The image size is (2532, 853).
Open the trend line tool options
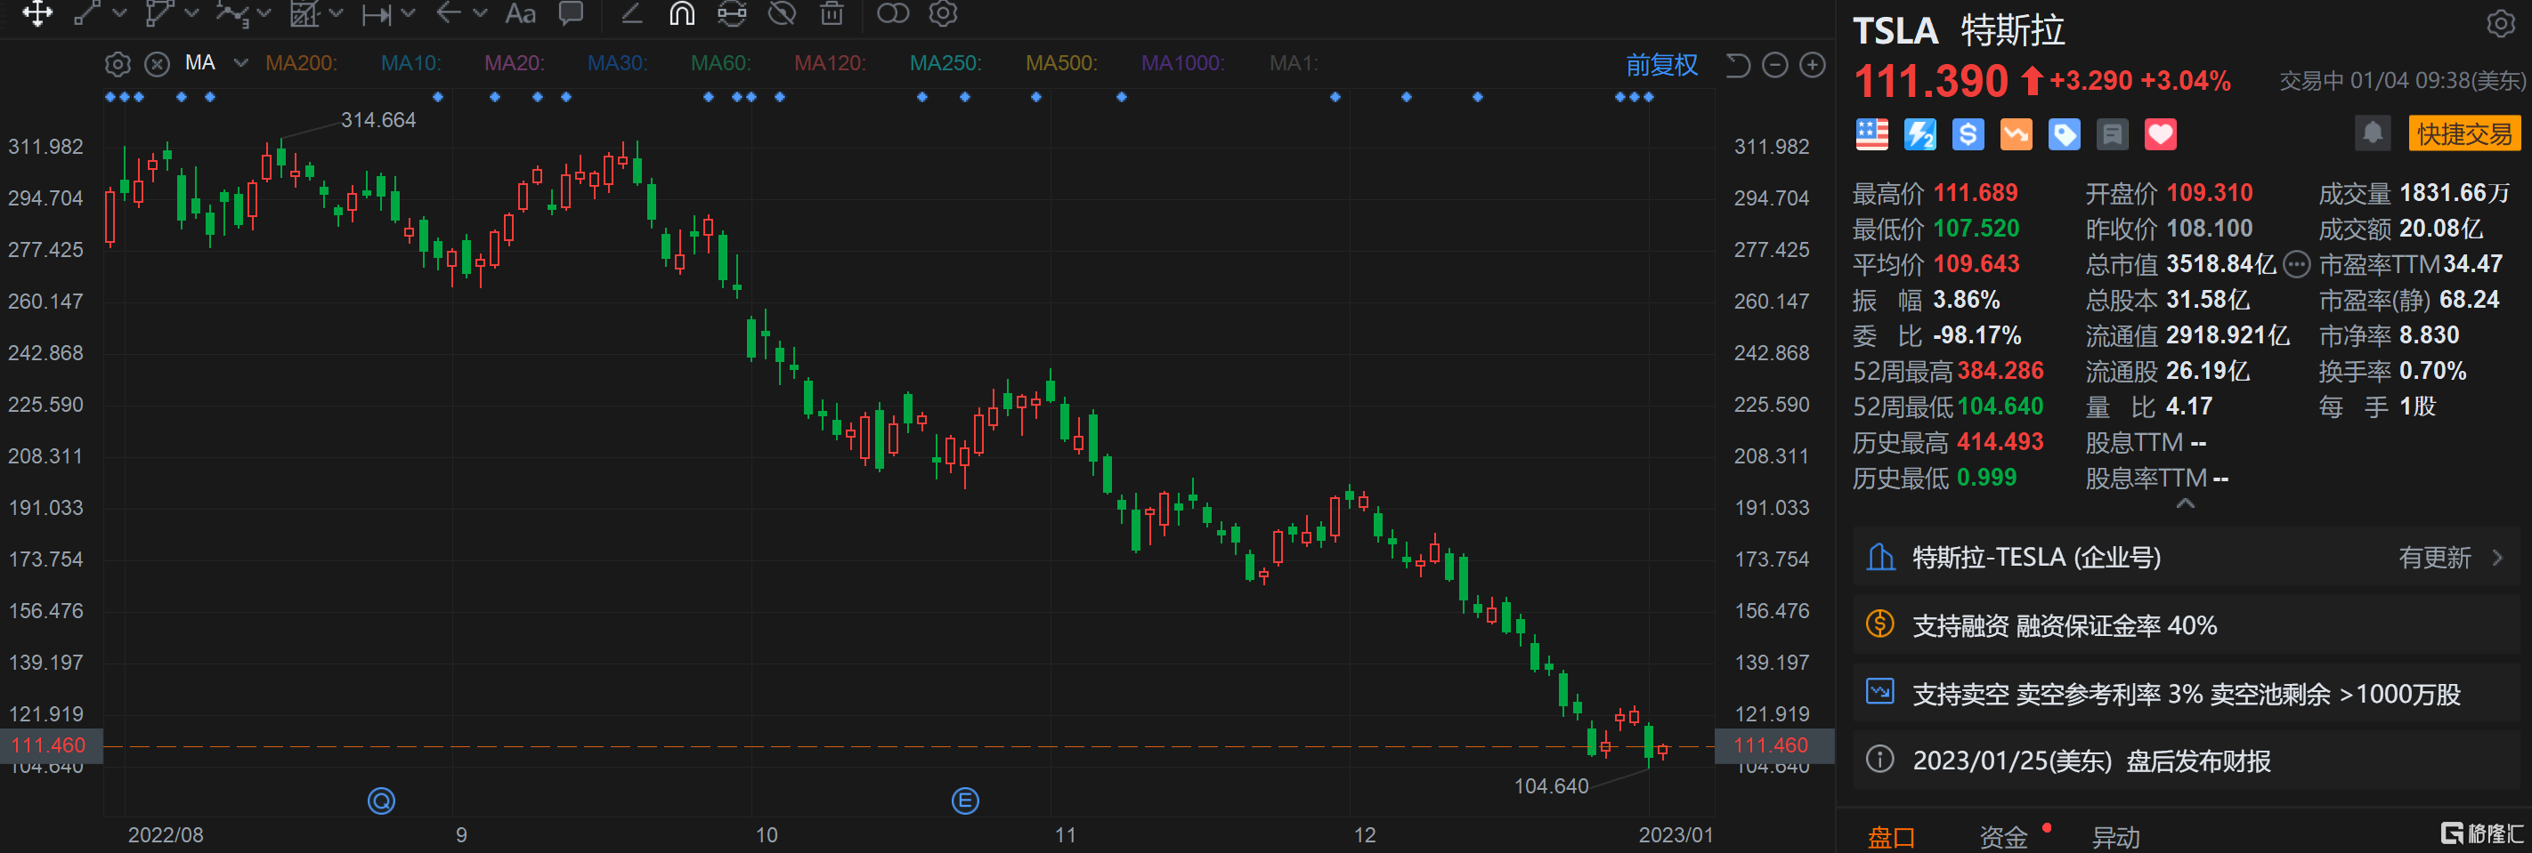120,12
